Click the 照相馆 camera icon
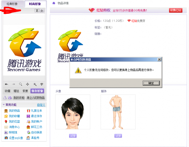189x147 pixels. tap(6, 132)
